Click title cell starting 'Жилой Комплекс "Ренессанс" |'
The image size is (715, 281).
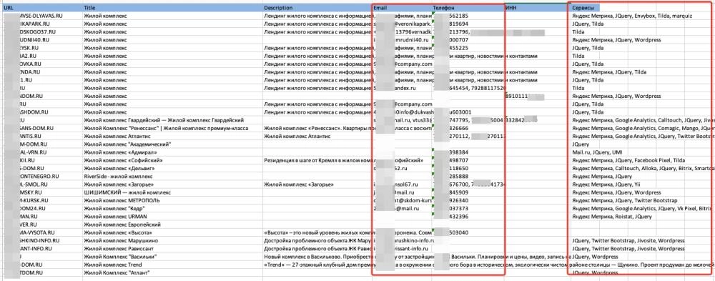tap(166, 128)
